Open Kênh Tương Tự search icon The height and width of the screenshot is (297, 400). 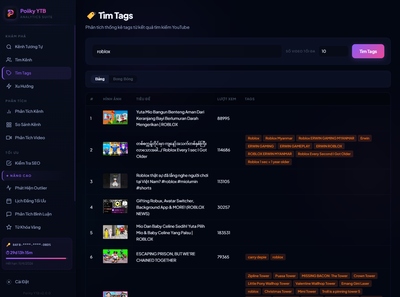[x=9, y=47]
